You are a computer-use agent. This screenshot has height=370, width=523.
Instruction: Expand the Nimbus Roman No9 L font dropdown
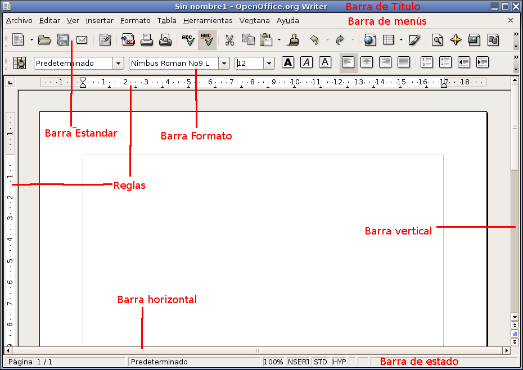(x=224, y=63)
